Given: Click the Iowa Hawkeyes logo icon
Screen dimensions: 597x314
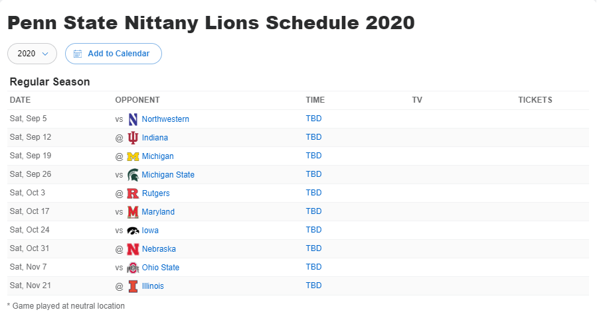Looking at the screenshot, I should 133,231.
